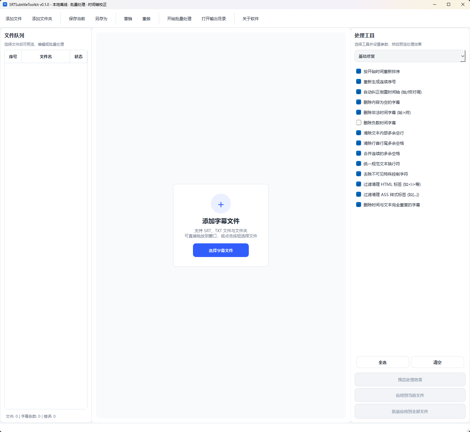
Task: Toggle 自动纠正倒置时间轴 checkbox
Action: (359, 92)
